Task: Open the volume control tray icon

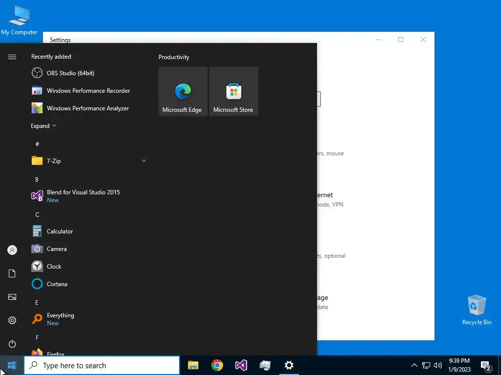Action: click(x=438, y=365)
